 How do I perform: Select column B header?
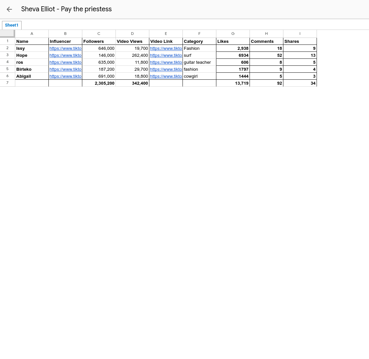(x=65, y=34)
